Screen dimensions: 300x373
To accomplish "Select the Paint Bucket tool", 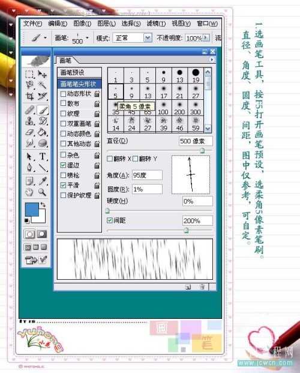I will coord(43,132).
